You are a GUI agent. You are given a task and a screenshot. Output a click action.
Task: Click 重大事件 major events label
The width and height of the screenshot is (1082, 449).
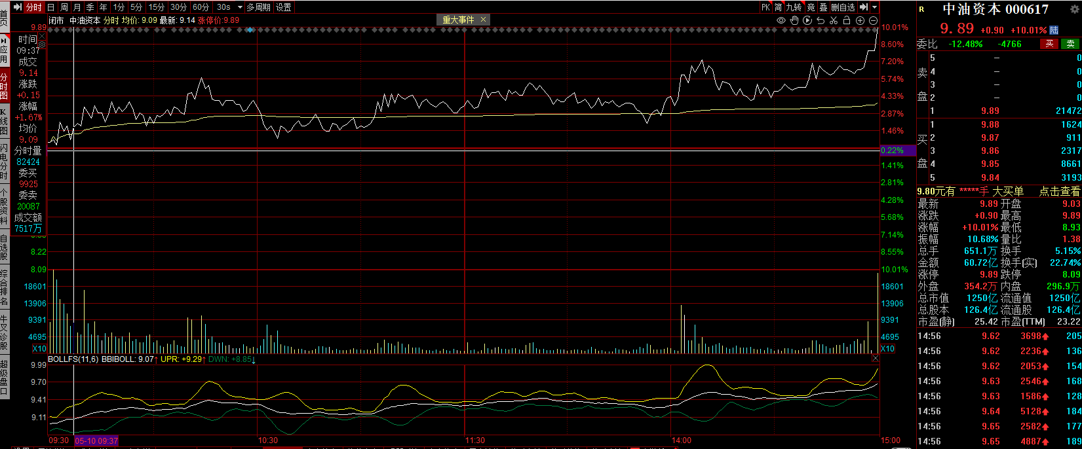[458, 20]
